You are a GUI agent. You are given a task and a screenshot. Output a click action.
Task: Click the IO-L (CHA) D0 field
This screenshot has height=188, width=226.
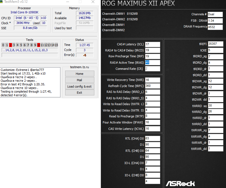153,163
